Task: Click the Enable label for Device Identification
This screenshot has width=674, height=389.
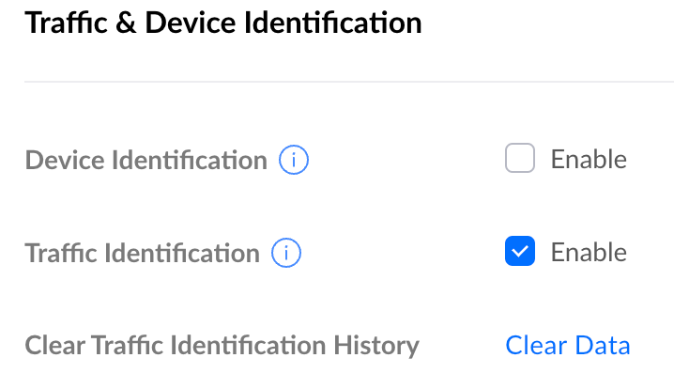Action: point(589,159)
